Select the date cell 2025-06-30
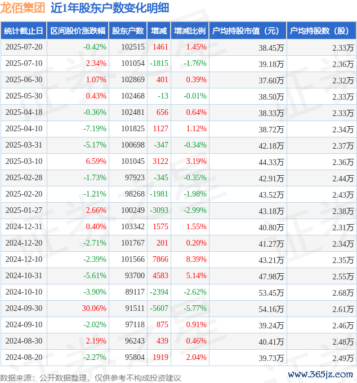The width and height of the screenshot is (357, 383). (24, 79)
